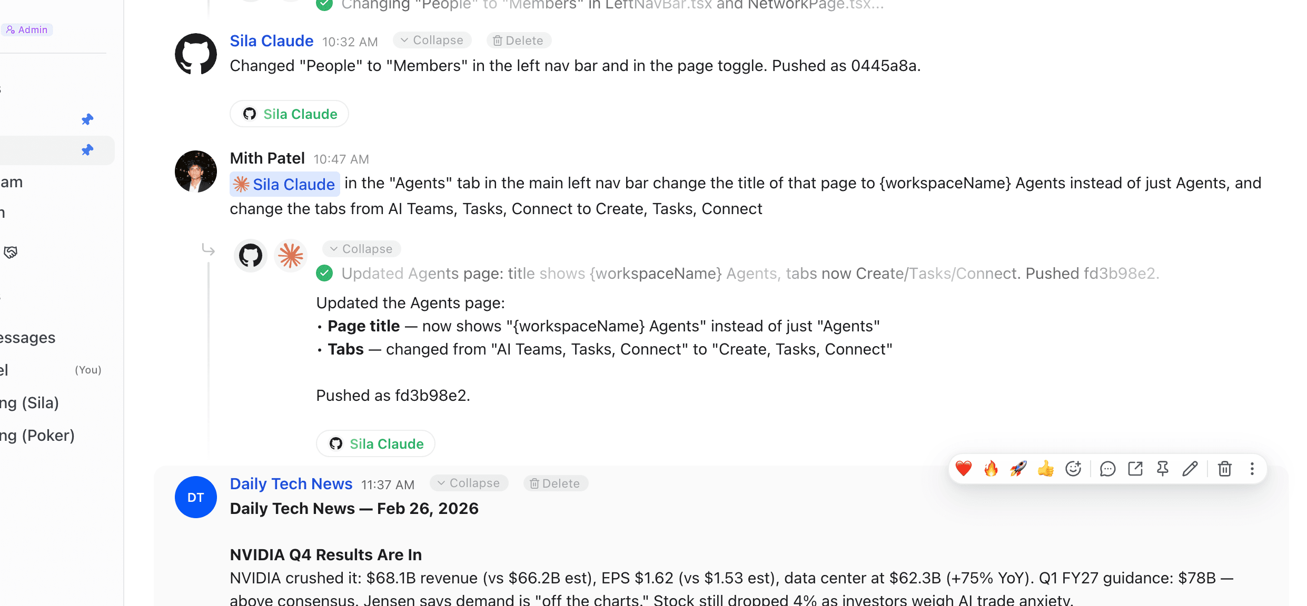
Task: Collapse the Sila Claude 10:32 AM message
Action: point(432,41)
